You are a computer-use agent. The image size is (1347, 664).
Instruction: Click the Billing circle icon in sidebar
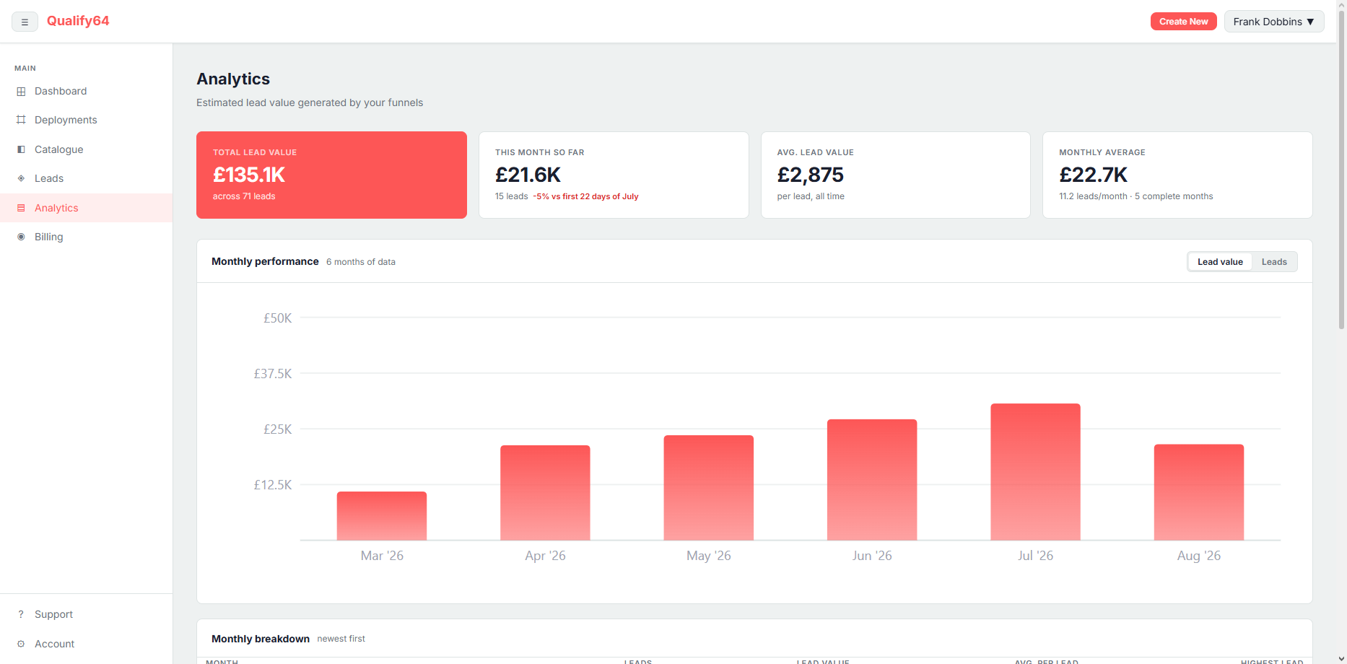[21, 237]
